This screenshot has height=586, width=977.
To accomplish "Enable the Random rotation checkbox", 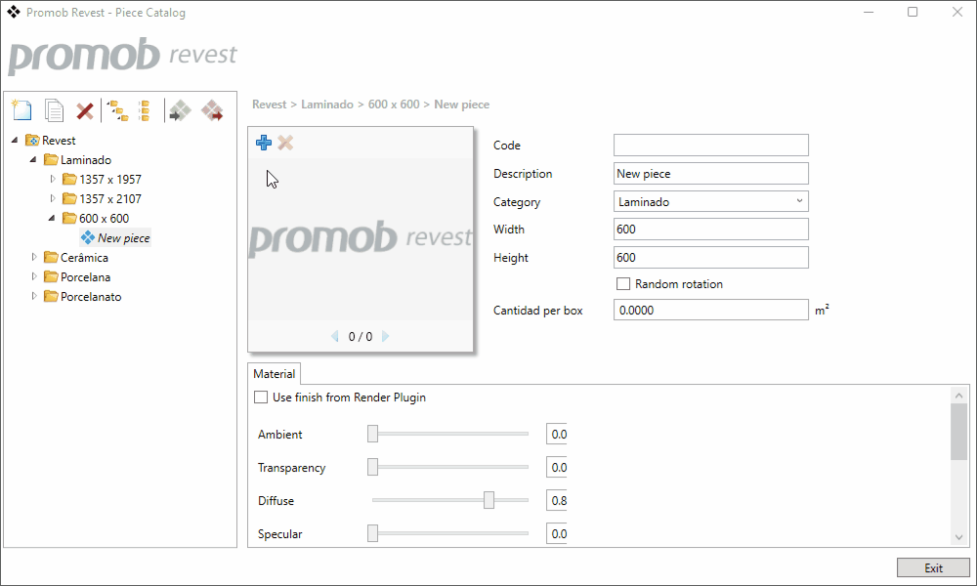I will point(623,284).
